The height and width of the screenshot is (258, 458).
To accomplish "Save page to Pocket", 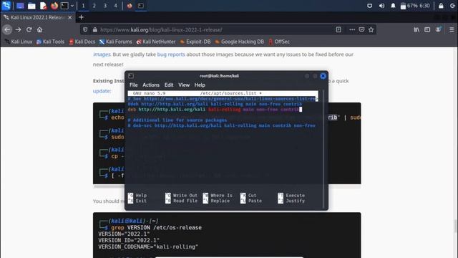I will [361, 29].
